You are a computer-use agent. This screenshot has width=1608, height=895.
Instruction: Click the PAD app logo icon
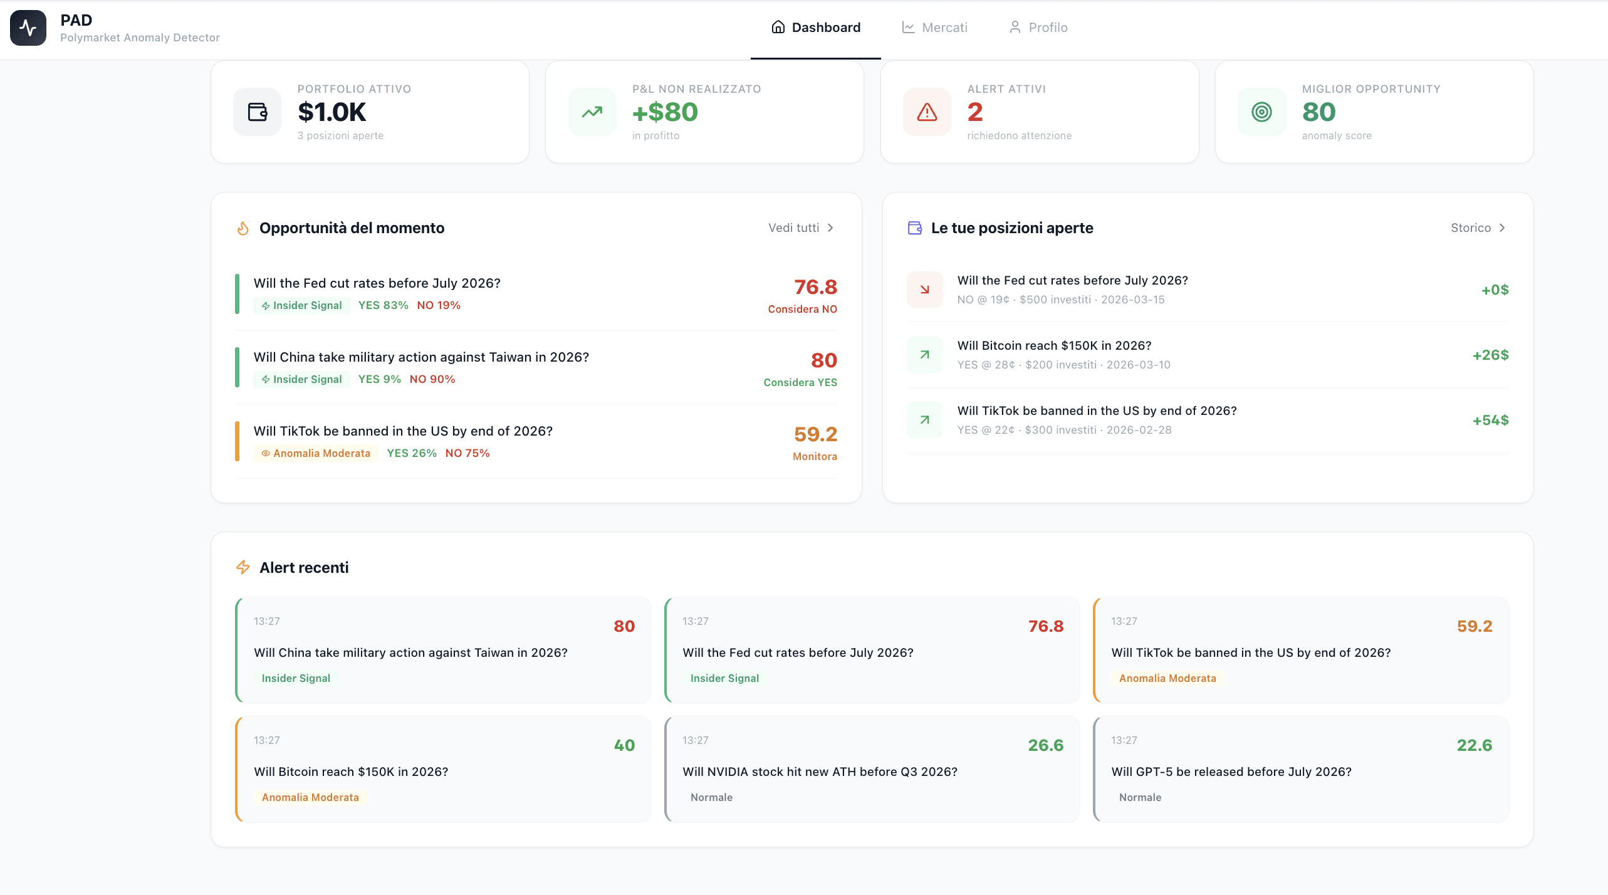[x=28, y=27]
